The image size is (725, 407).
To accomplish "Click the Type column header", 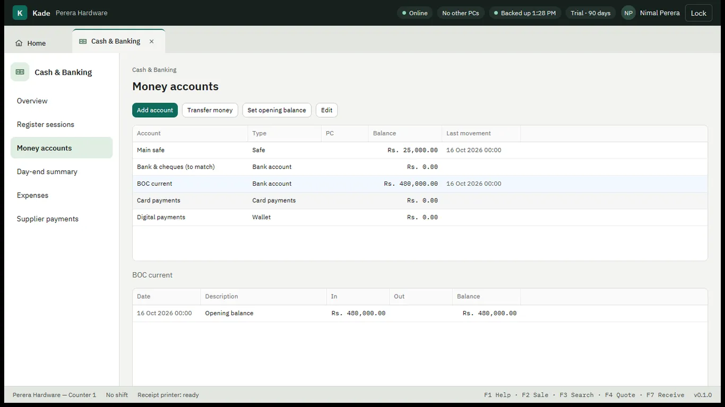I will point(284,134).
